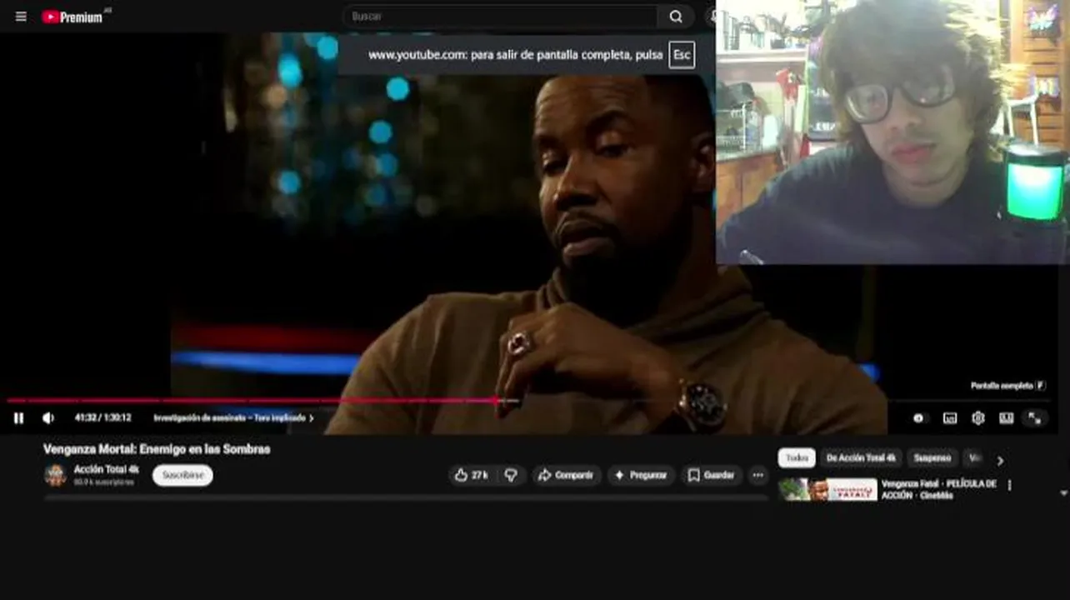
Task: Like the video thumbs up
Action: pos(471,475)
